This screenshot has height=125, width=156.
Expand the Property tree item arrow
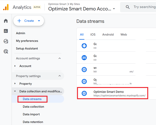15,83
